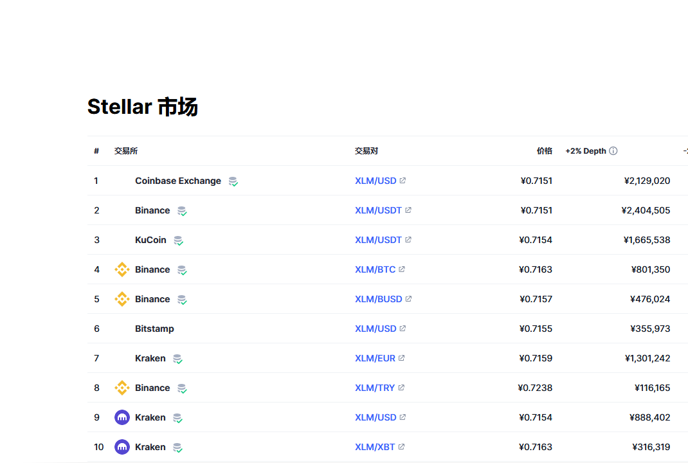The width and height of the screenshot is (688, 463).
Task: Click Binance logo in the XLM/TRY row
Action: 122,388
